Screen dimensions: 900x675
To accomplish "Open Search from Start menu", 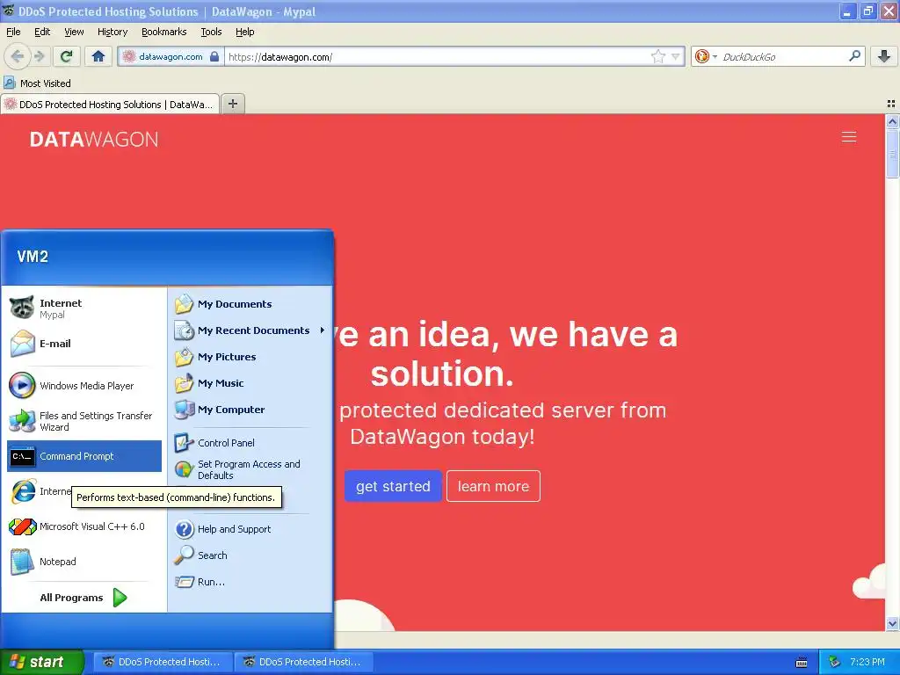I will (x=250, y=555).
